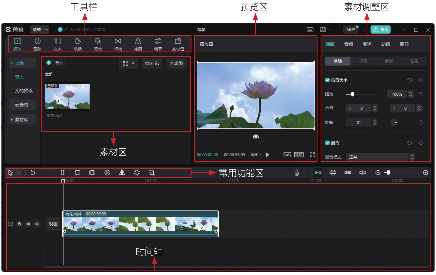
Task: Open the 文本 text tool
Action: (x=58, y=44)
